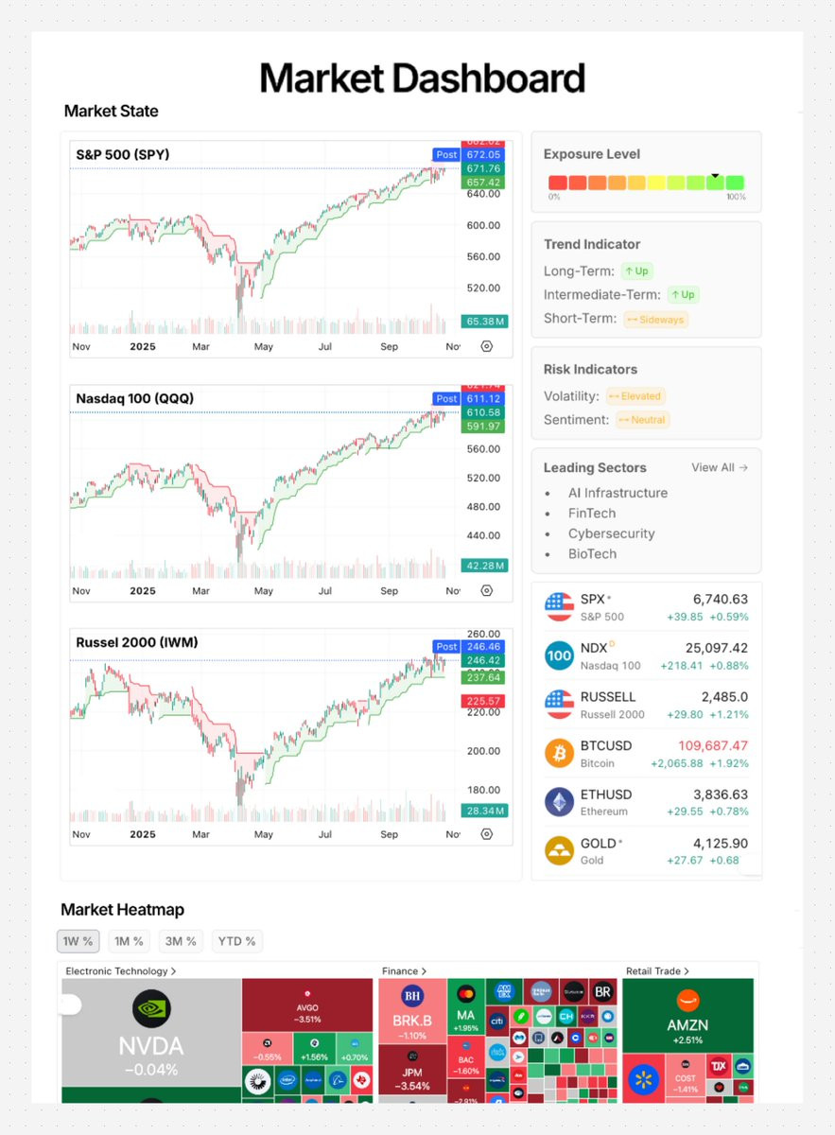
Task: Open the S&P 500 chart settings gear
Action: 487,346
